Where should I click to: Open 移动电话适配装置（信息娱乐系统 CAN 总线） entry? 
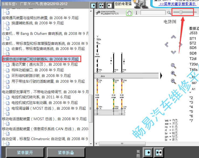[x=45, y=129]
